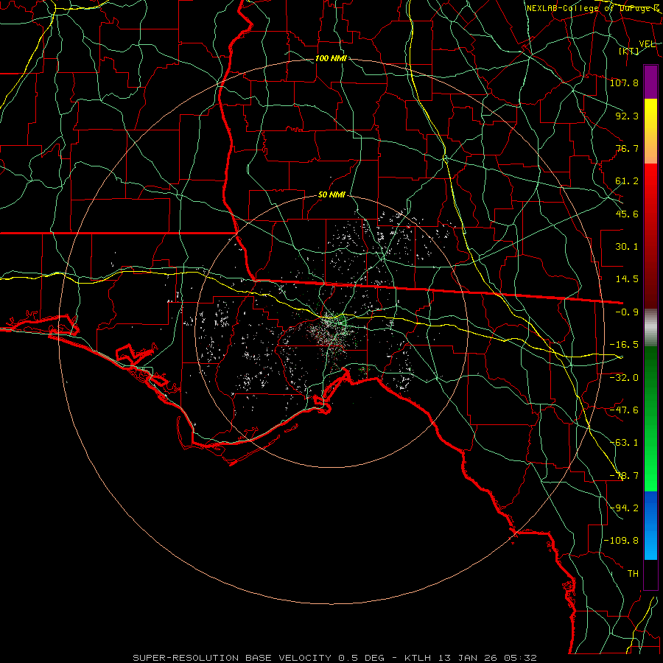The height and width of the screenshot is (663, 663).
Task: Click the -16.5 legend value
Action: pos(624,345)
